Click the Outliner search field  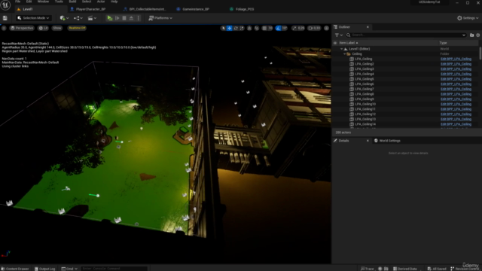406,35
